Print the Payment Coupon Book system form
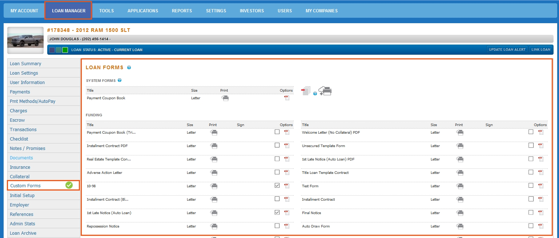 (225, 98)
